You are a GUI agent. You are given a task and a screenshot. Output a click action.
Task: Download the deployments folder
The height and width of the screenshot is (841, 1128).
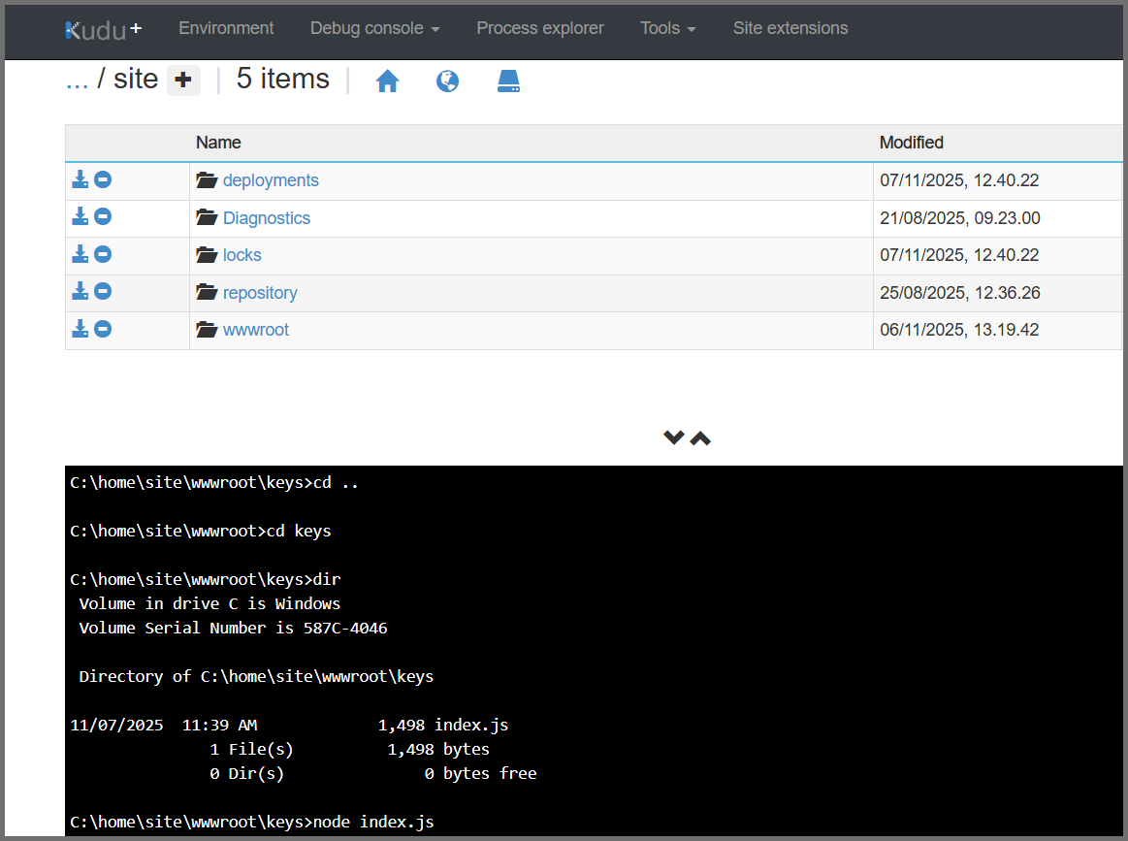tap(81, 179)
